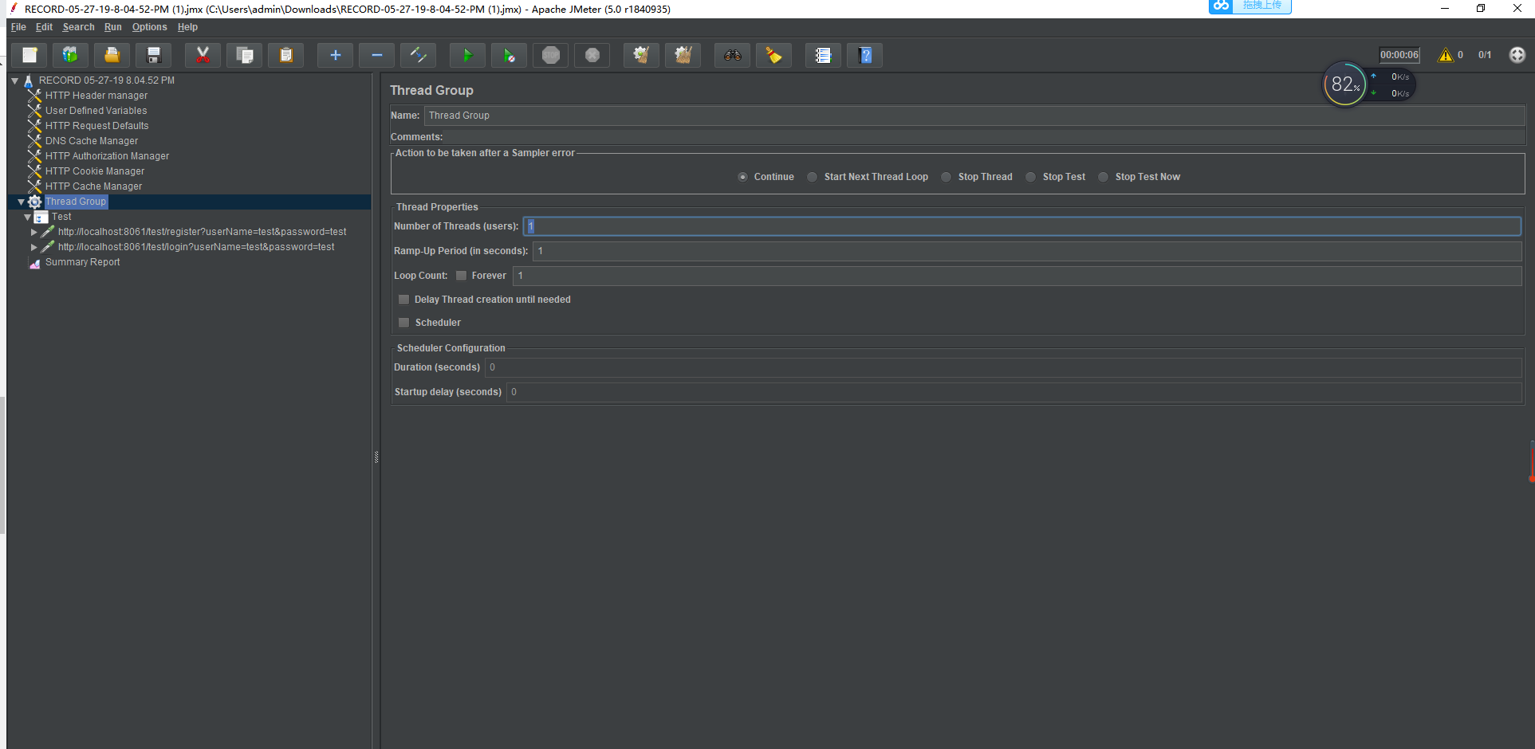Expand the register request tree node

click(x=33, y=232)
